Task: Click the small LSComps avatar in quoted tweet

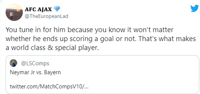Action: pos(13,63)
